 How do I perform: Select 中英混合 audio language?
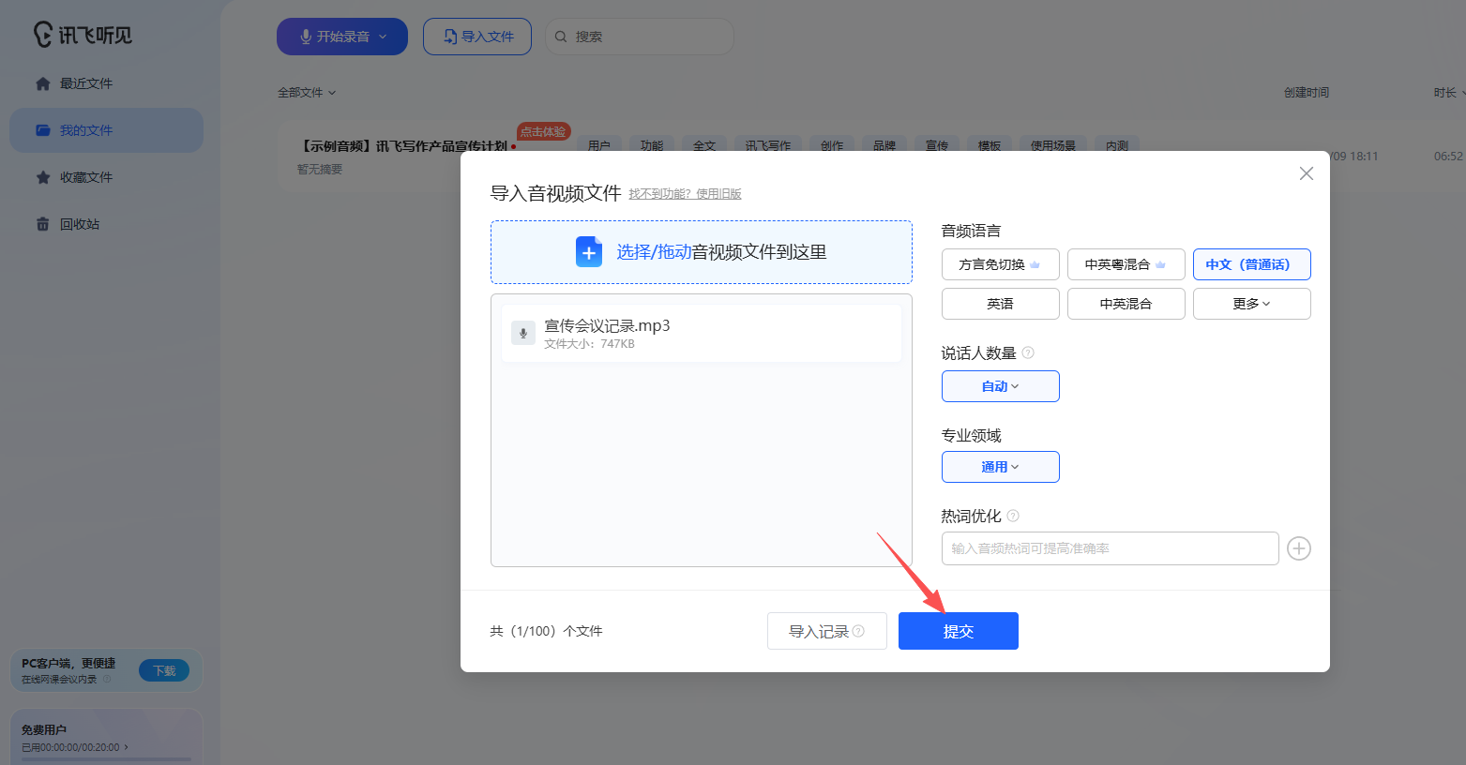[x=1126, y=304]
